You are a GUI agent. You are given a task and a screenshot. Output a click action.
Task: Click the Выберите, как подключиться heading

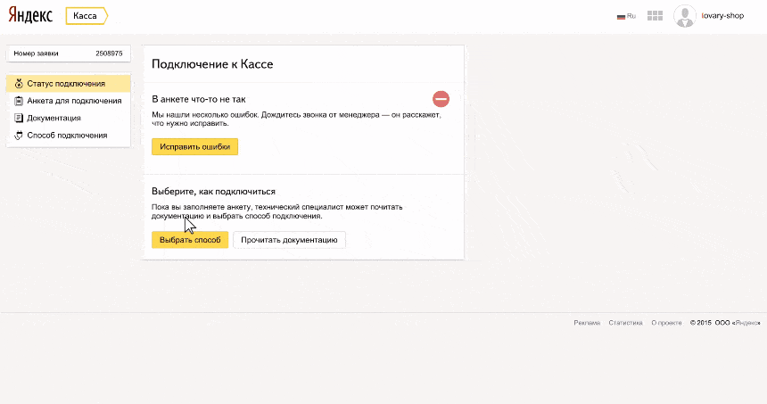[x=213, y=191]
